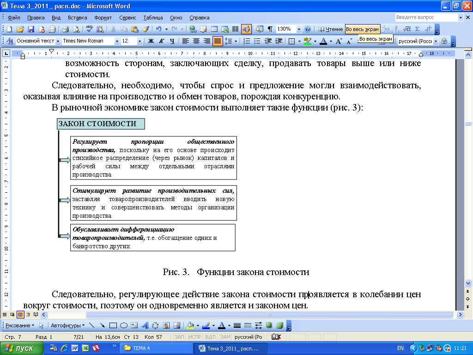
Task: Insert an Excel worksheet icon
Action: click(x=225, y=29)
